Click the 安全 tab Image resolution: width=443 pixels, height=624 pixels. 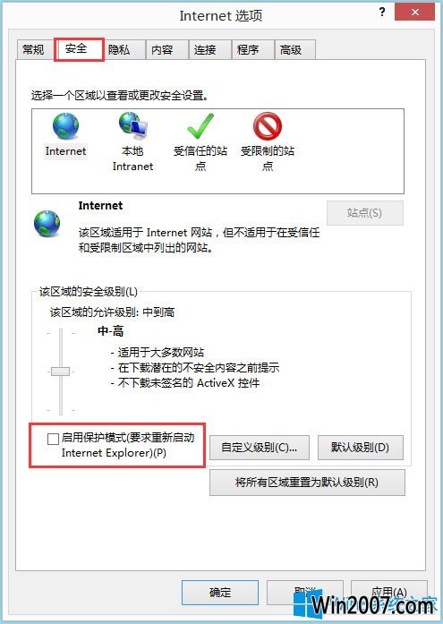pyautogui.click(x=76, y=49)
